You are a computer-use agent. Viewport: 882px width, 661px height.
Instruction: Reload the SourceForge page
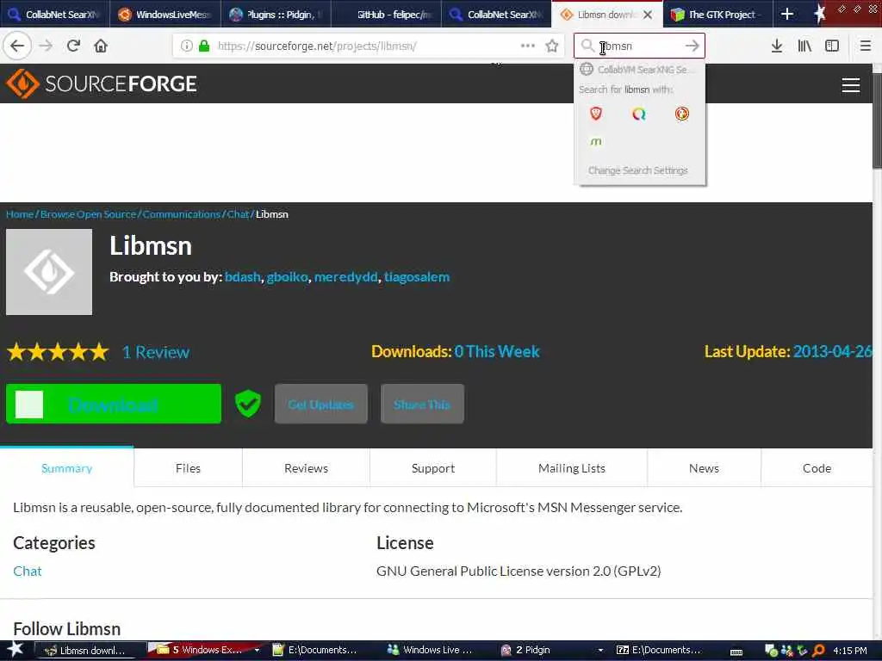(x=74, y=46)
